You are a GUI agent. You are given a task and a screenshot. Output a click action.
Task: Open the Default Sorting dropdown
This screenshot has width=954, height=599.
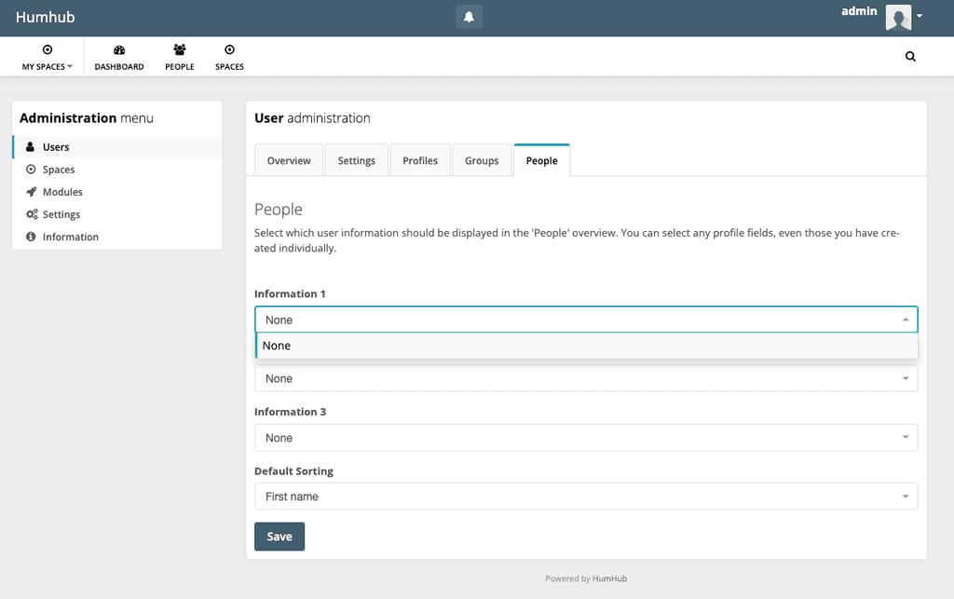point(586,497)
